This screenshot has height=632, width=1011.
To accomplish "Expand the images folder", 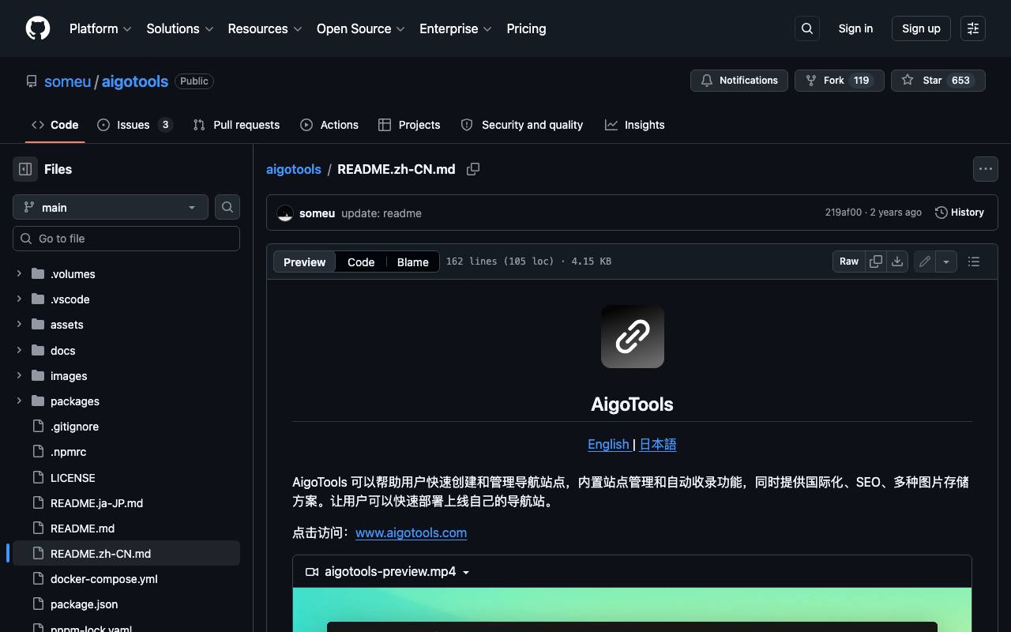I will (x=19, y=376).
